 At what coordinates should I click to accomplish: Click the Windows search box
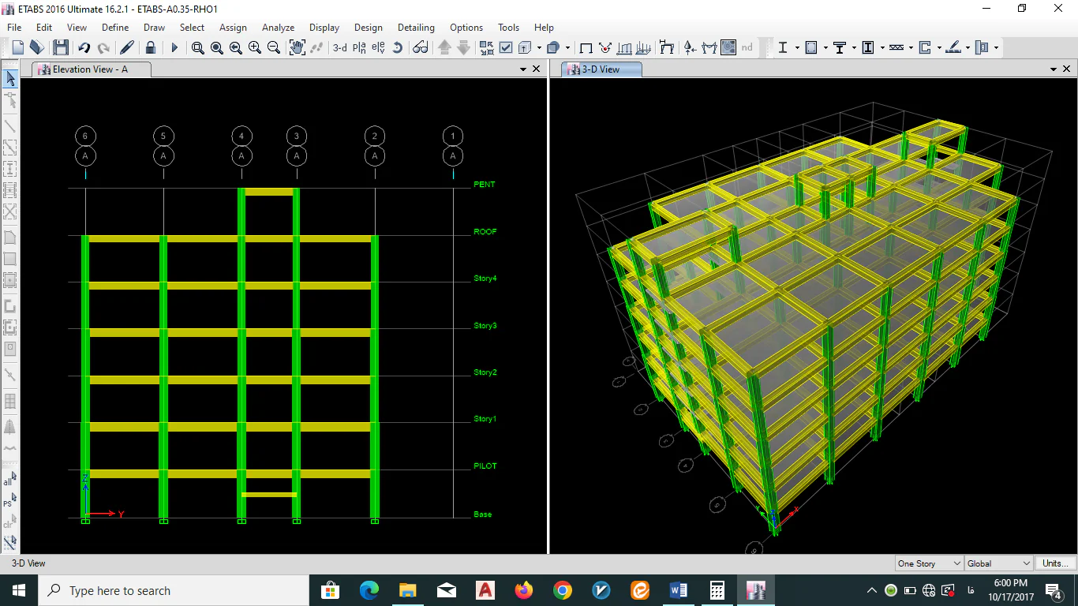click(x=174, y=590)
